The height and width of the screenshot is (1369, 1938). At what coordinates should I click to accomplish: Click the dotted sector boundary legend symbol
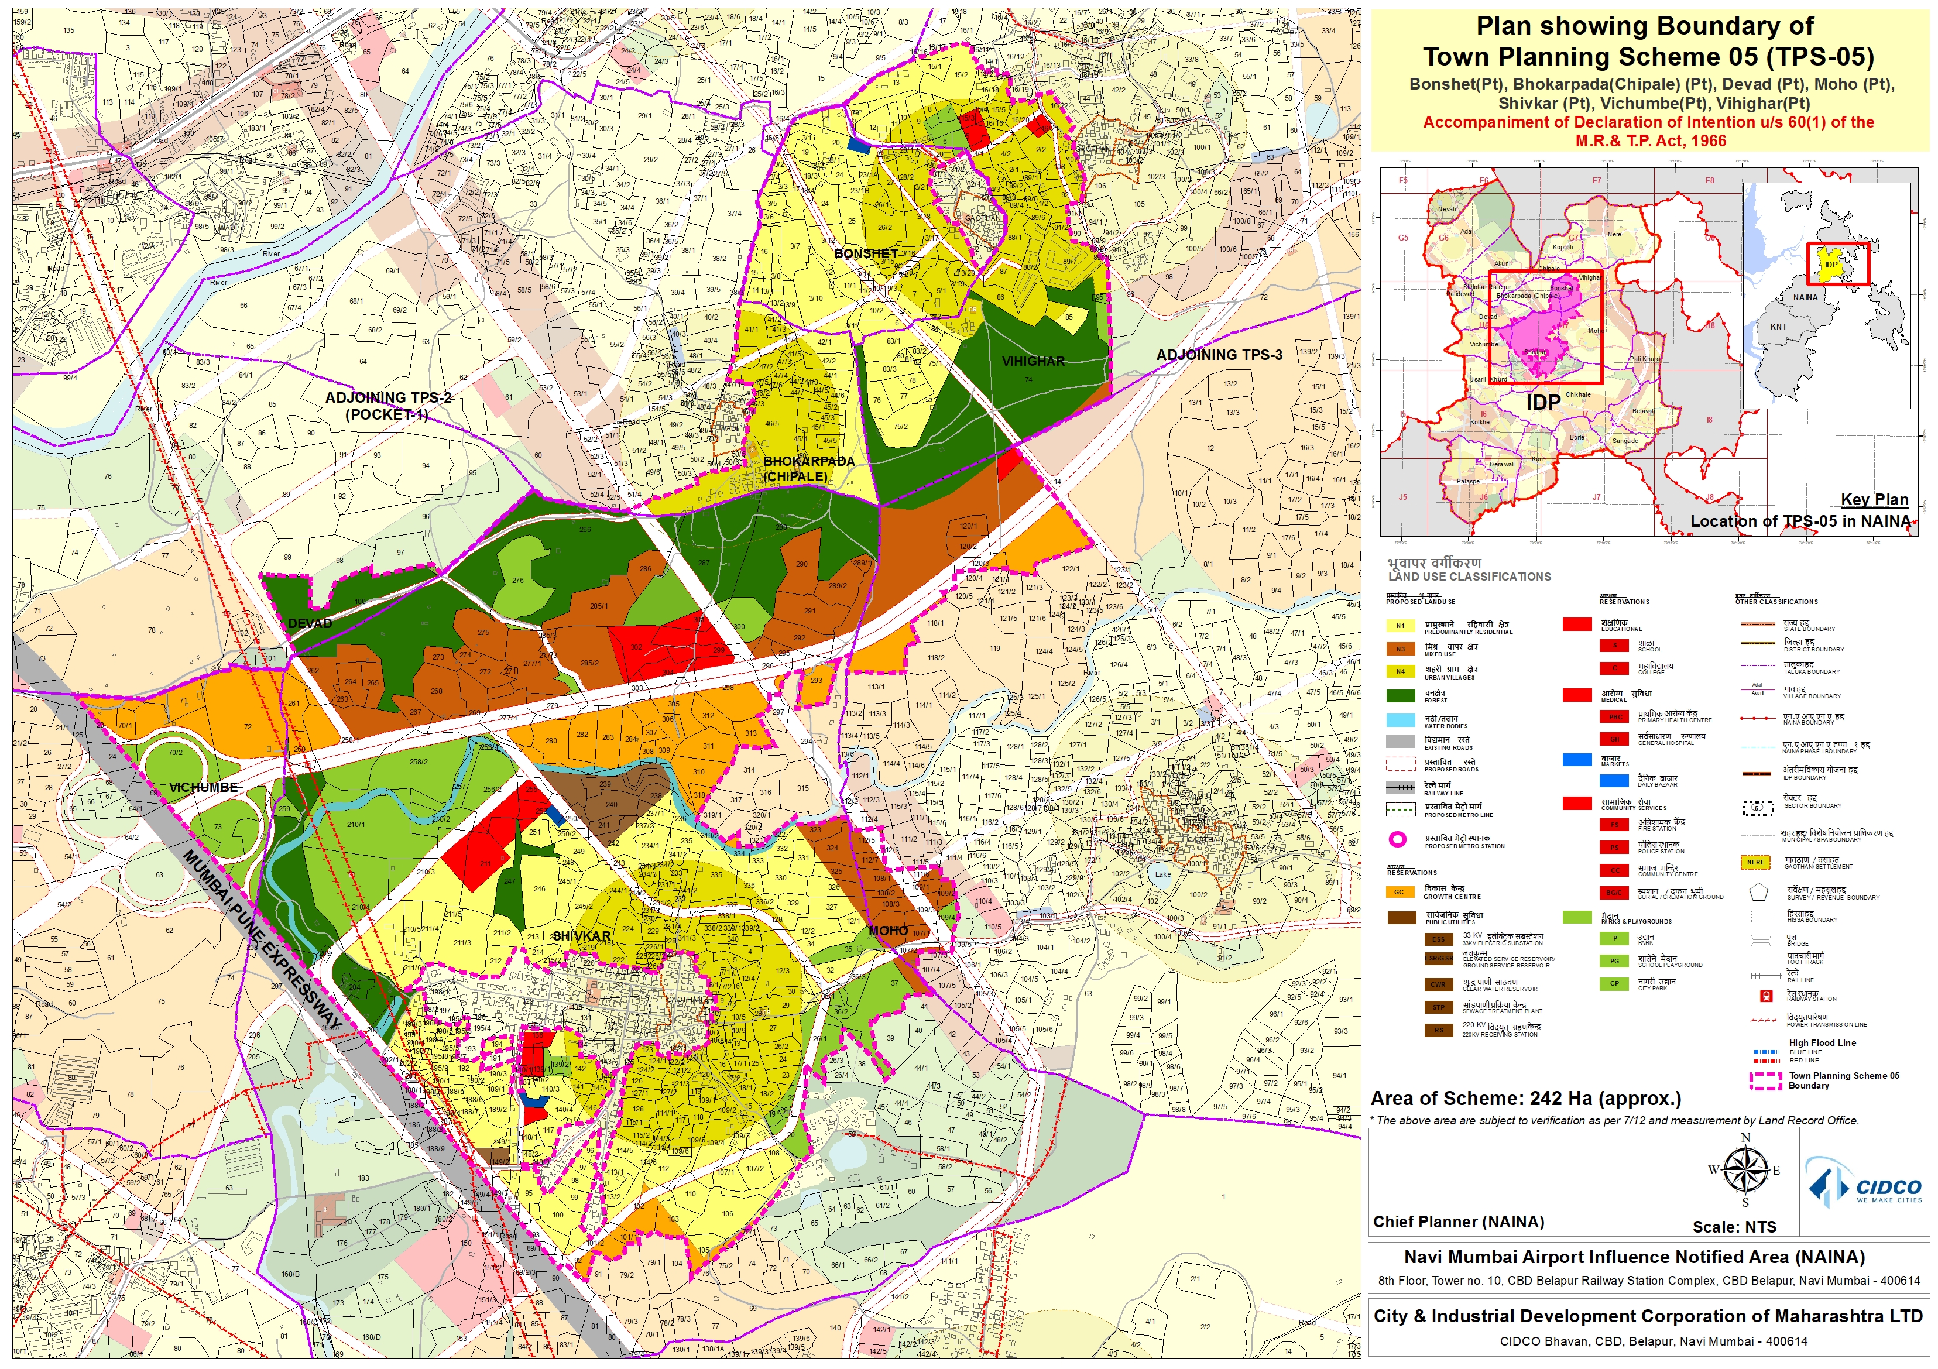tap(1758, 808)
